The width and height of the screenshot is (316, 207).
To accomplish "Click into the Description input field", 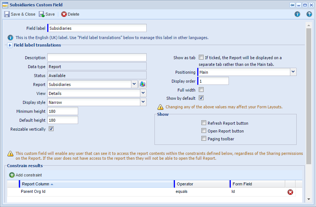I will click(97, 57).
